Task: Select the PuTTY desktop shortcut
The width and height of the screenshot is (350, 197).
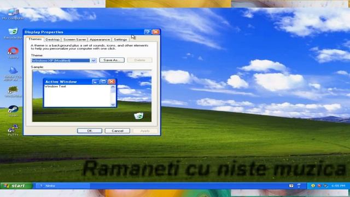Action: tap(13, 130)
